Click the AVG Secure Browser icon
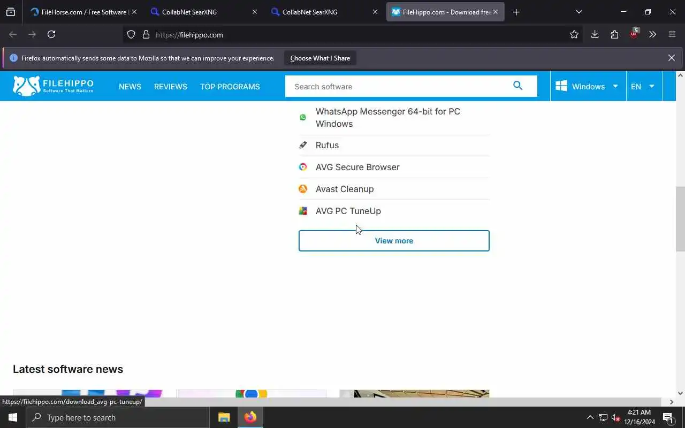The height and width of the screenshot is (428, 685). click(303, 167)
